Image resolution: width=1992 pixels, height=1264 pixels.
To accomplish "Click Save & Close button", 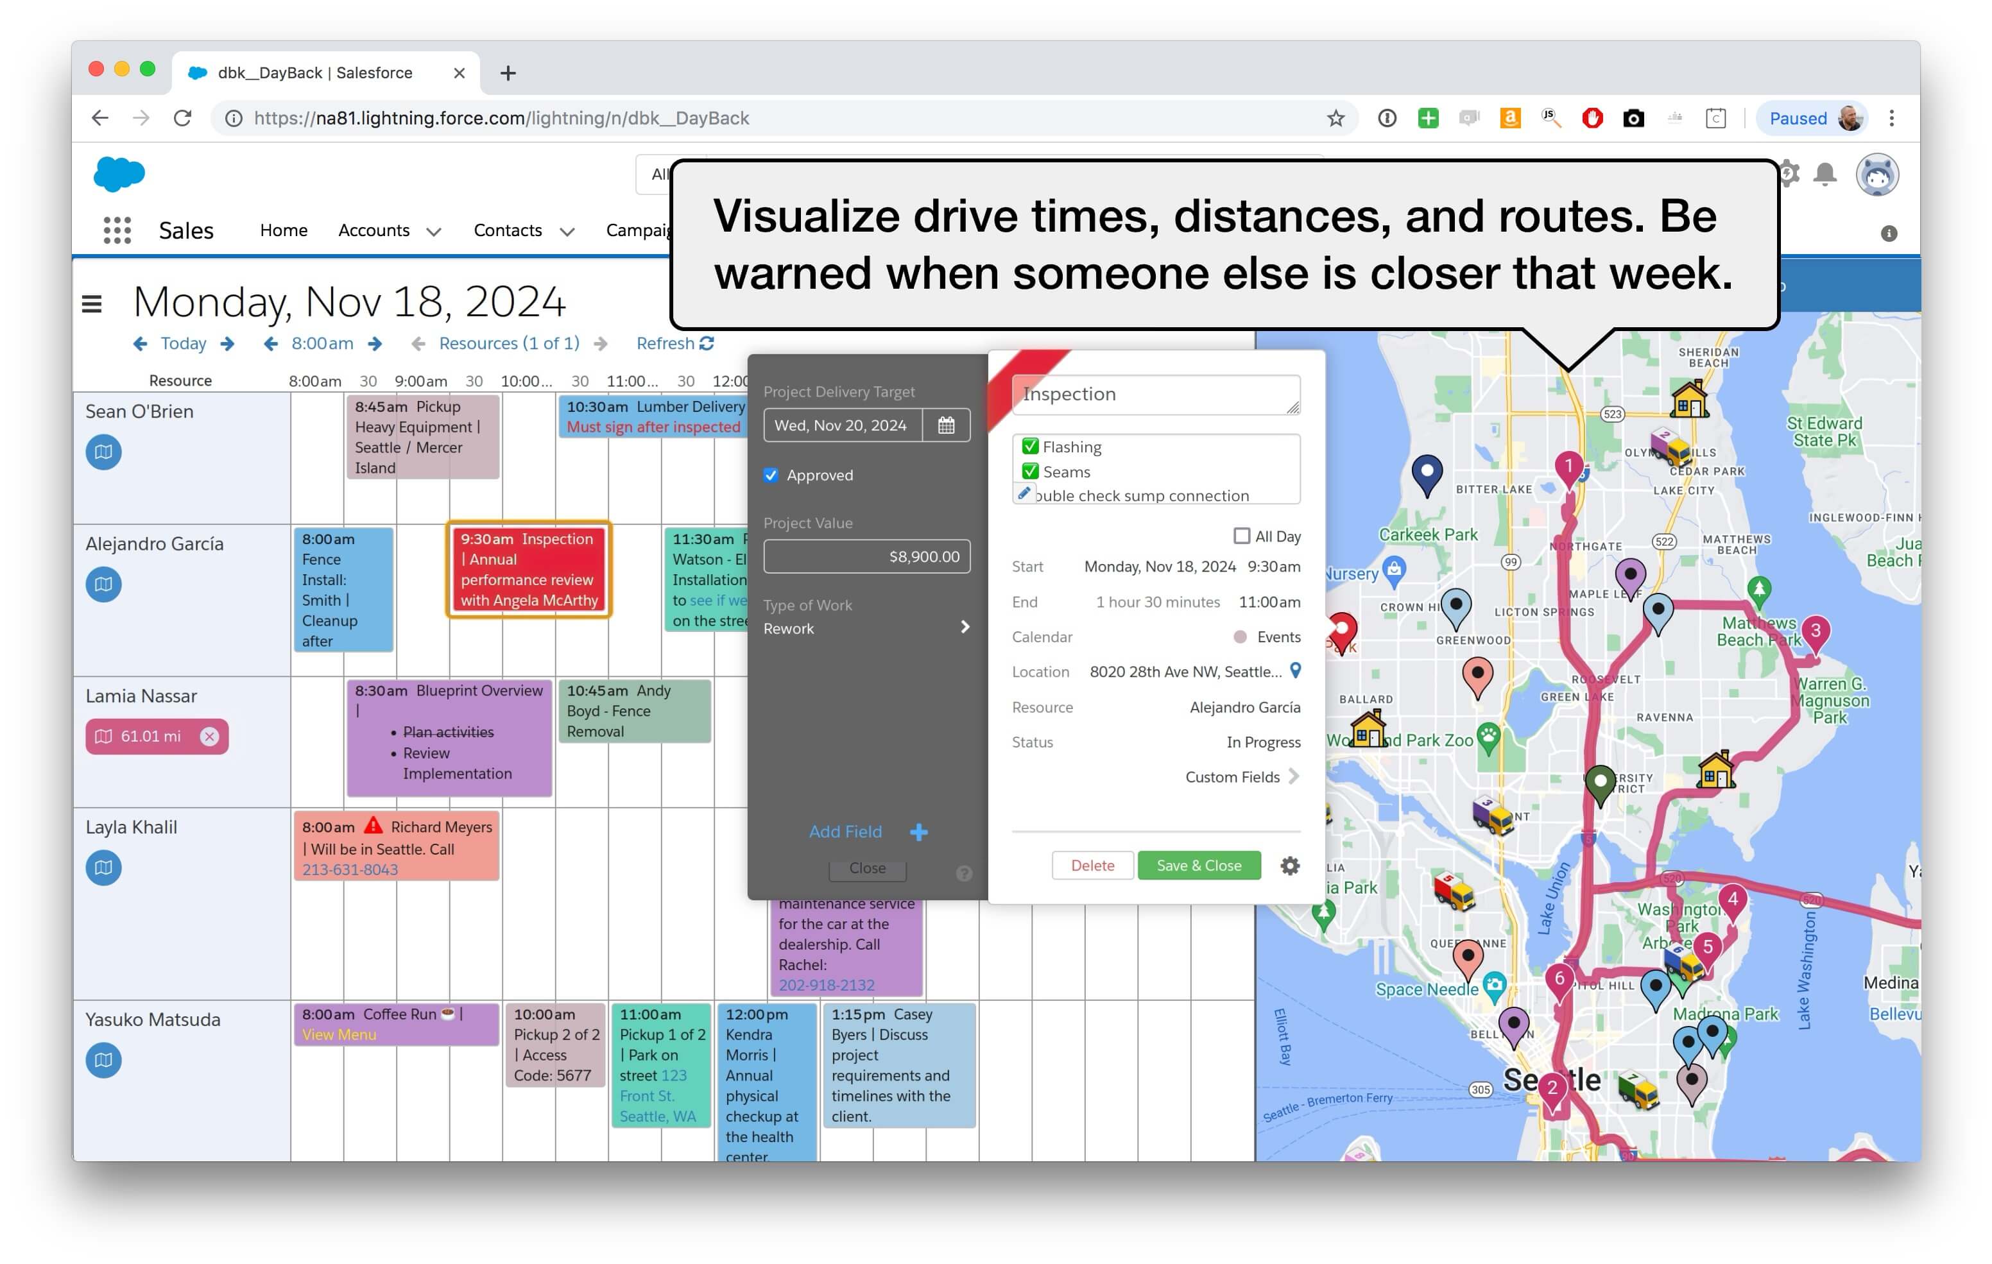I will coord(1199,866).
